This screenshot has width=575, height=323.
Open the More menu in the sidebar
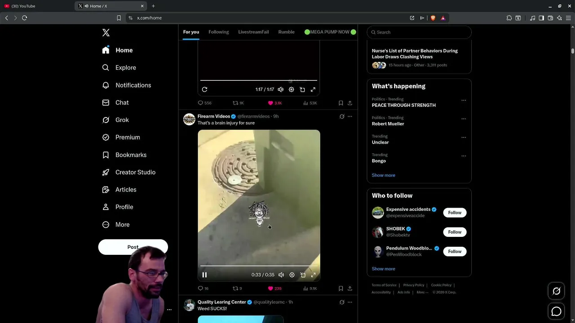click(x=116, y=224)
